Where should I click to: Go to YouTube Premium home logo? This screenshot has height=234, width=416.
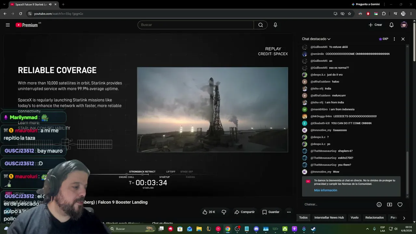click(27, 25)
